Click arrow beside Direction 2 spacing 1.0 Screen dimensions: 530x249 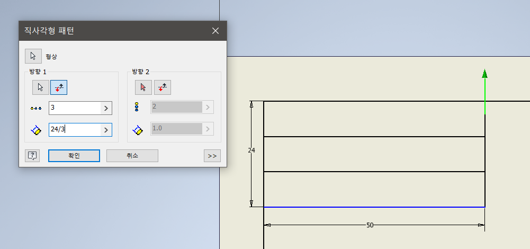(208, 129)
